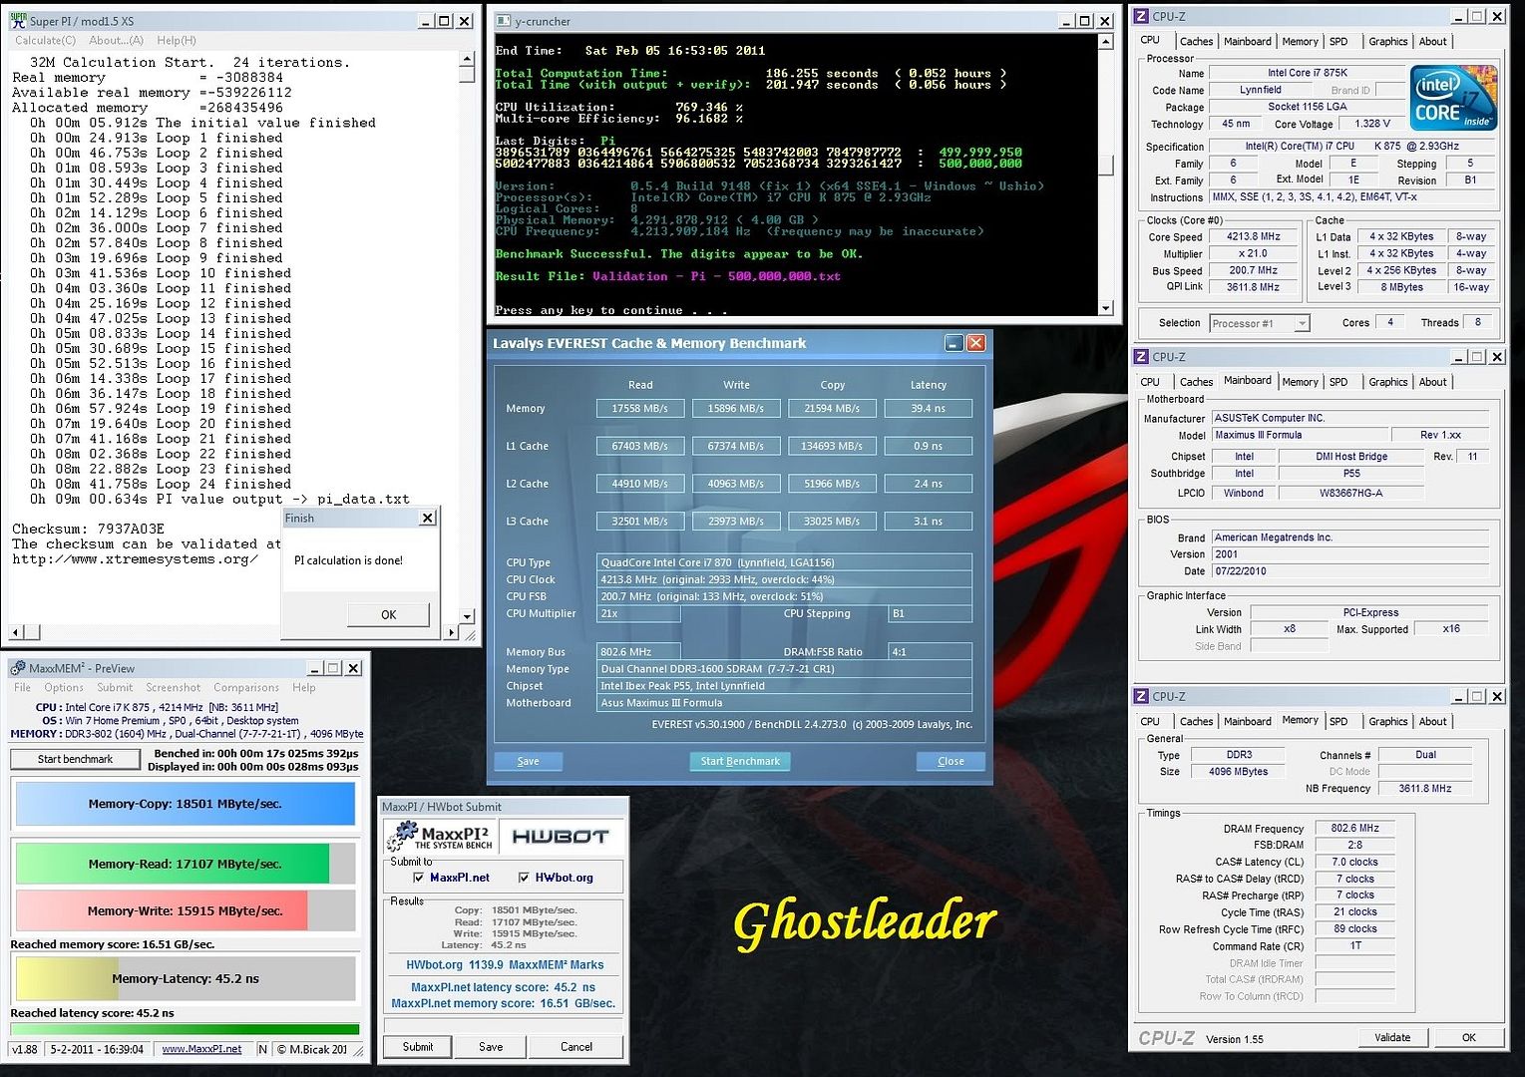Toggle the HWbot.org submit checkbox

pyautogui.click(x=525, y=878)
